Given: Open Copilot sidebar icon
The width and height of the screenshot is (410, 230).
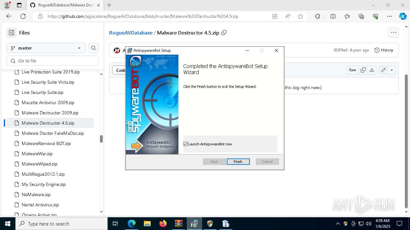Looking at the screenshot, I should (403, 16).
